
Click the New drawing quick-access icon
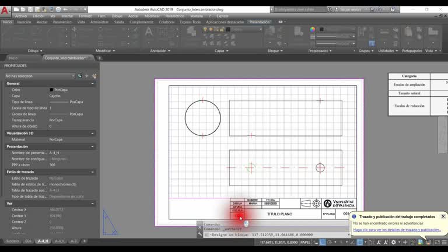(16, 9)
